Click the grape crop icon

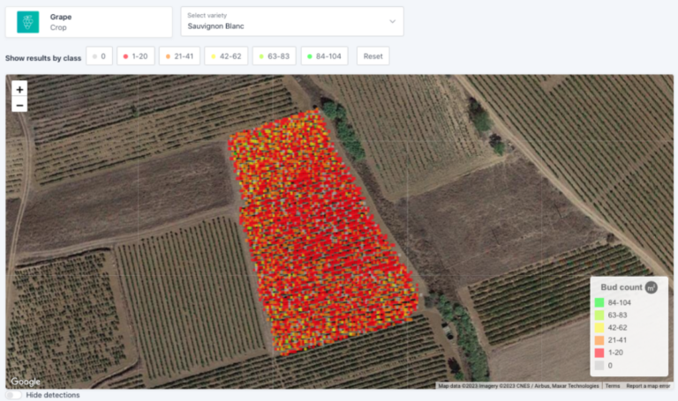tap(29, 22)
